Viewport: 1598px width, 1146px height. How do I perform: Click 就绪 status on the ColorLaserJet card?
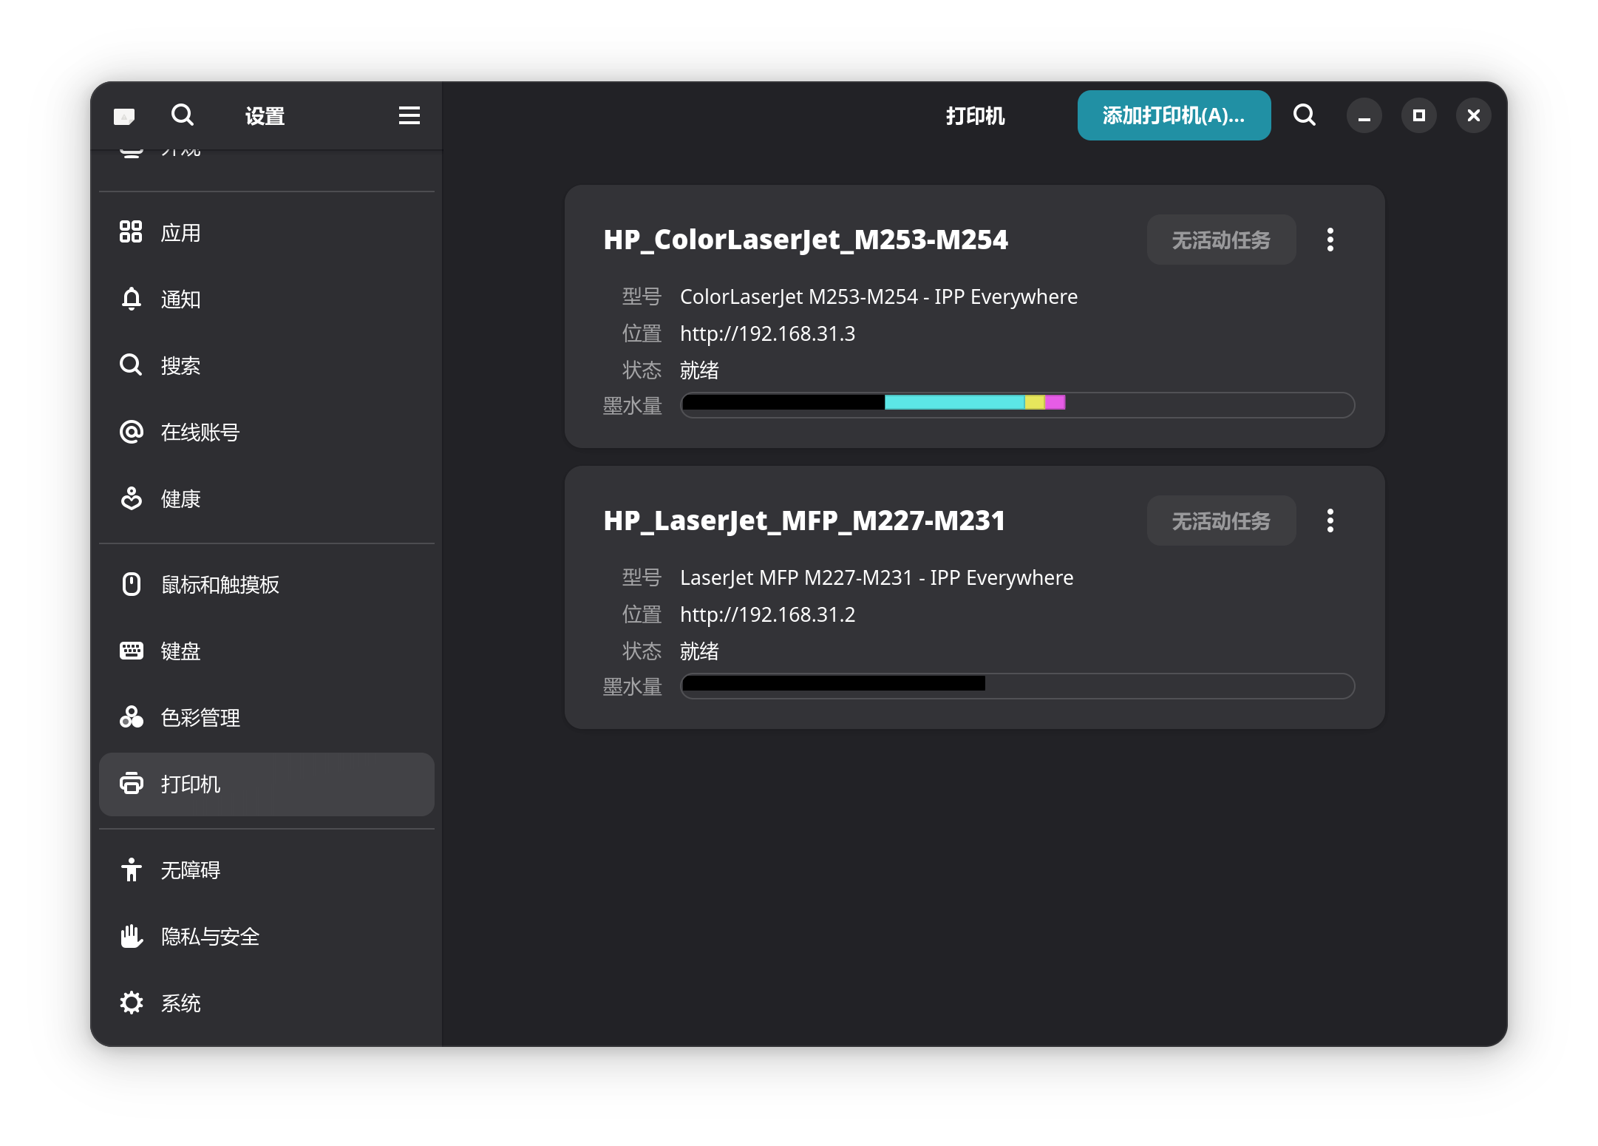coord(699,370)
